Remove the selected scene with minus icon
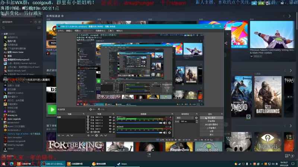The image size is (298, 167). pos(63,135)
